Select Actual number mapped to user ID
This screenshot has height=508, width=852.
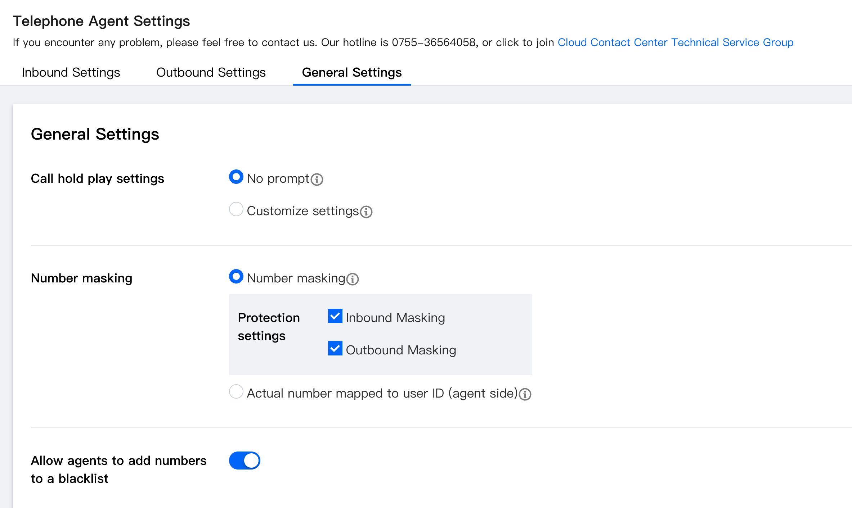(236, 392)
